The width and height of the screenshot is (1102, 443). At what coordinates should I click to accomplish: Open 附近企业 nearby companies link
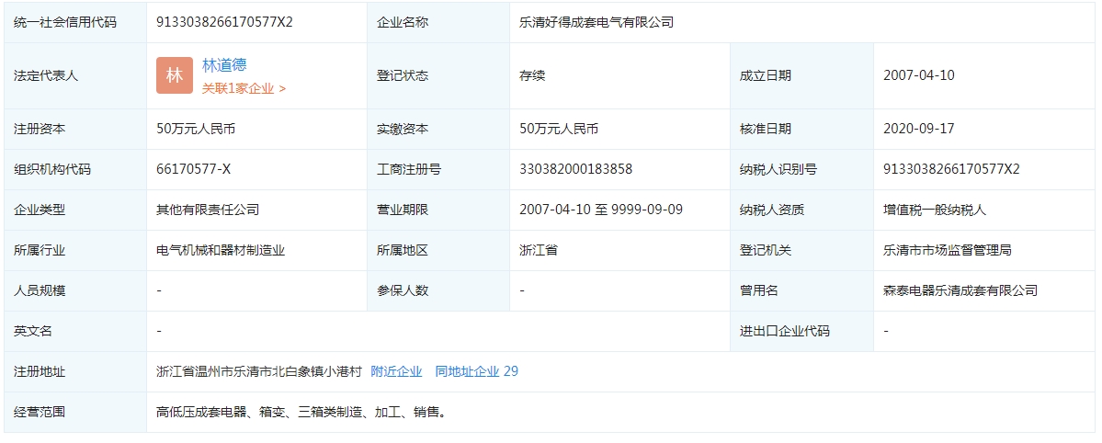pyautogui.click(x=396, y=371)
